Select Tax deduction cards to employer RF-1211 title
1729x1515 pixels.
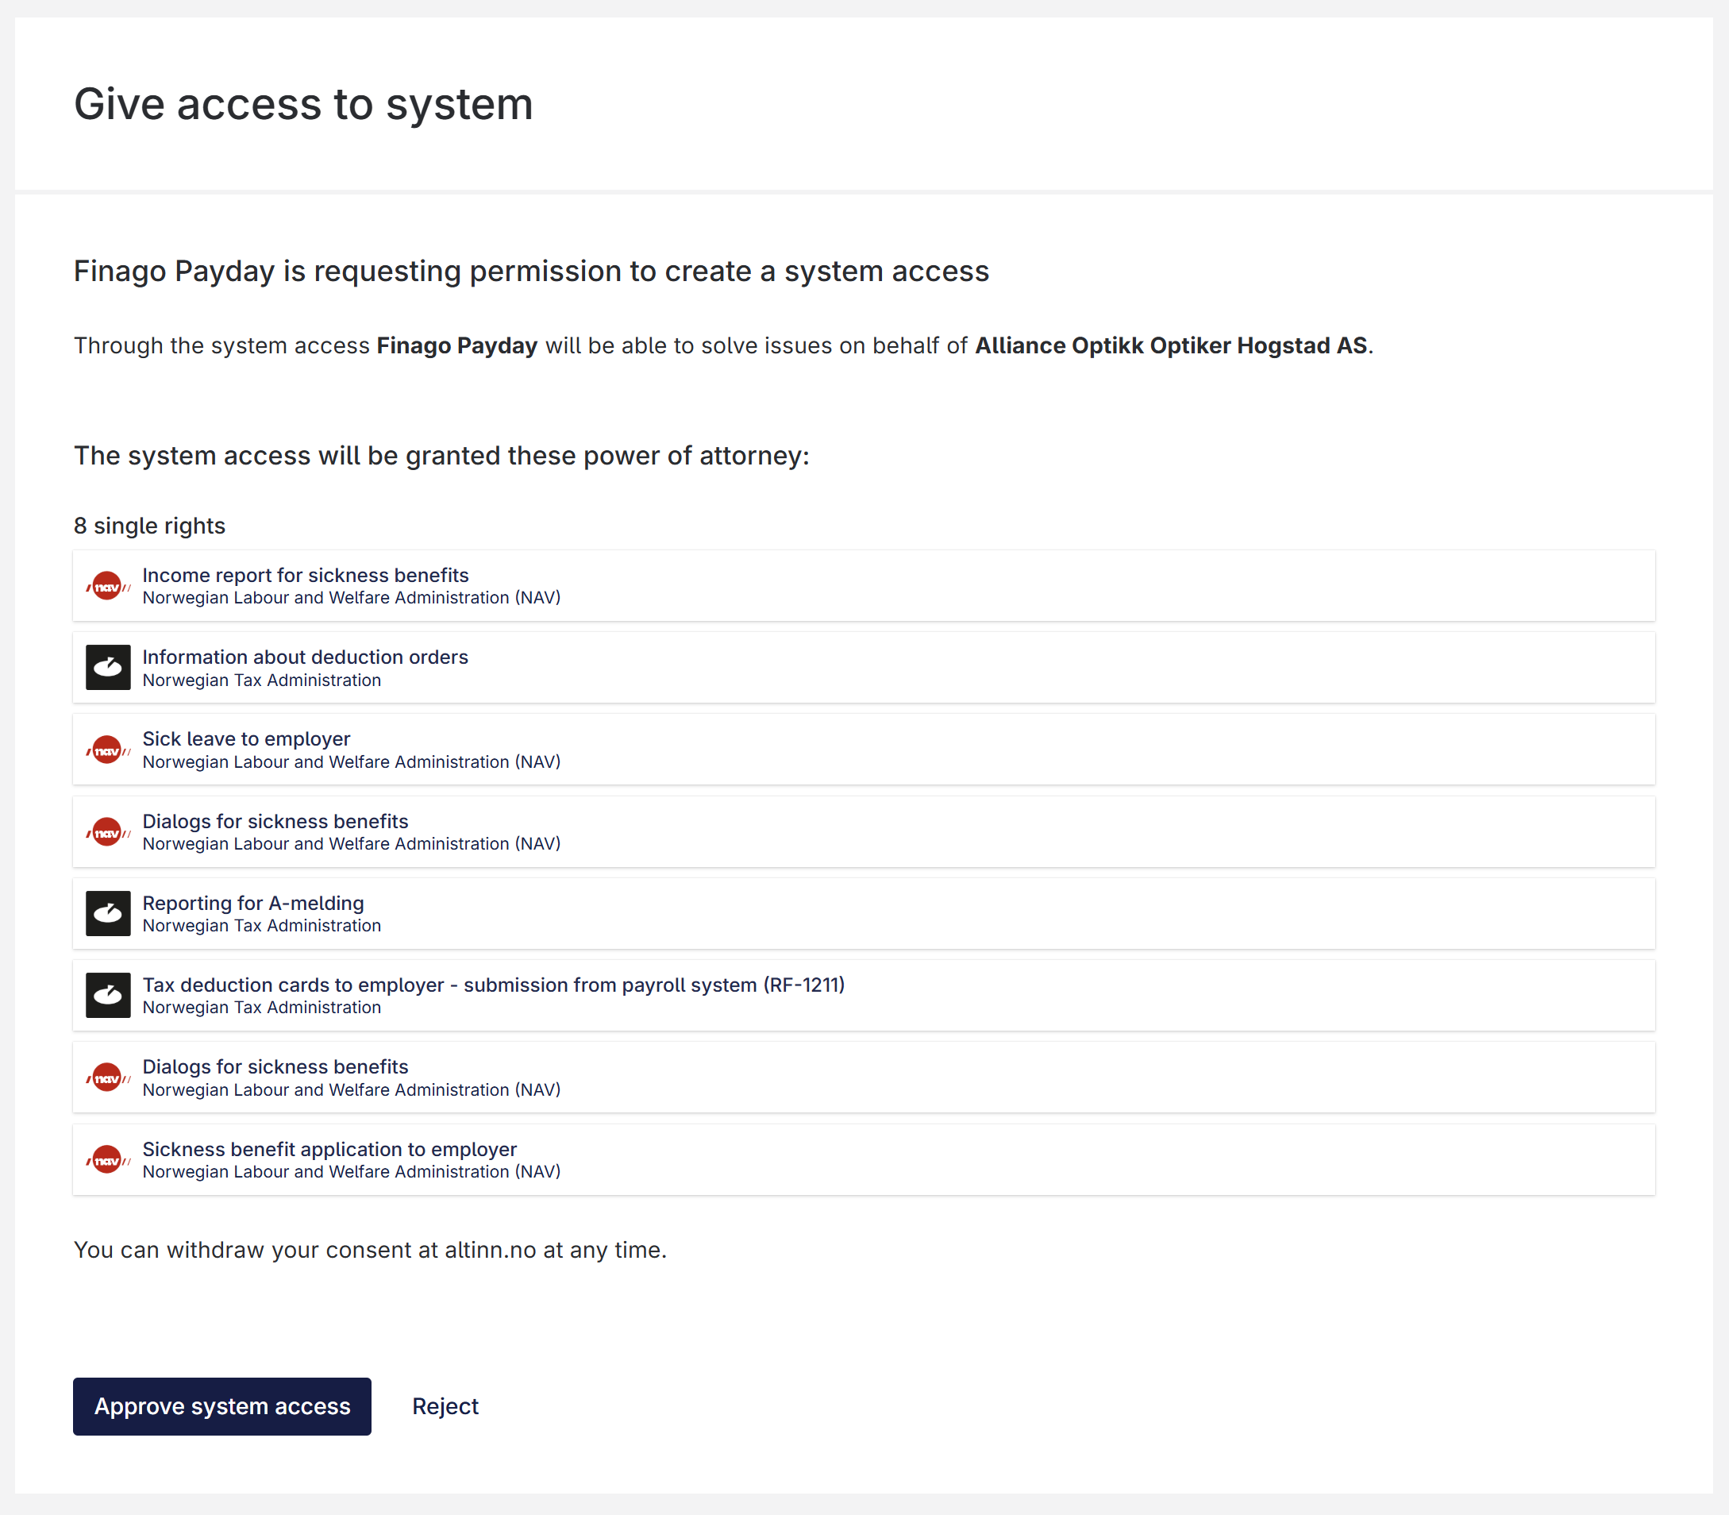(494, 985)
